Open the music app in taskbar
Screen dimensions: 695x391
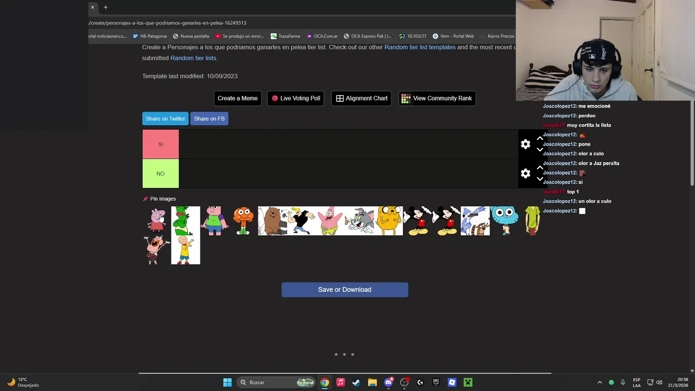click(x=340, y=382)
